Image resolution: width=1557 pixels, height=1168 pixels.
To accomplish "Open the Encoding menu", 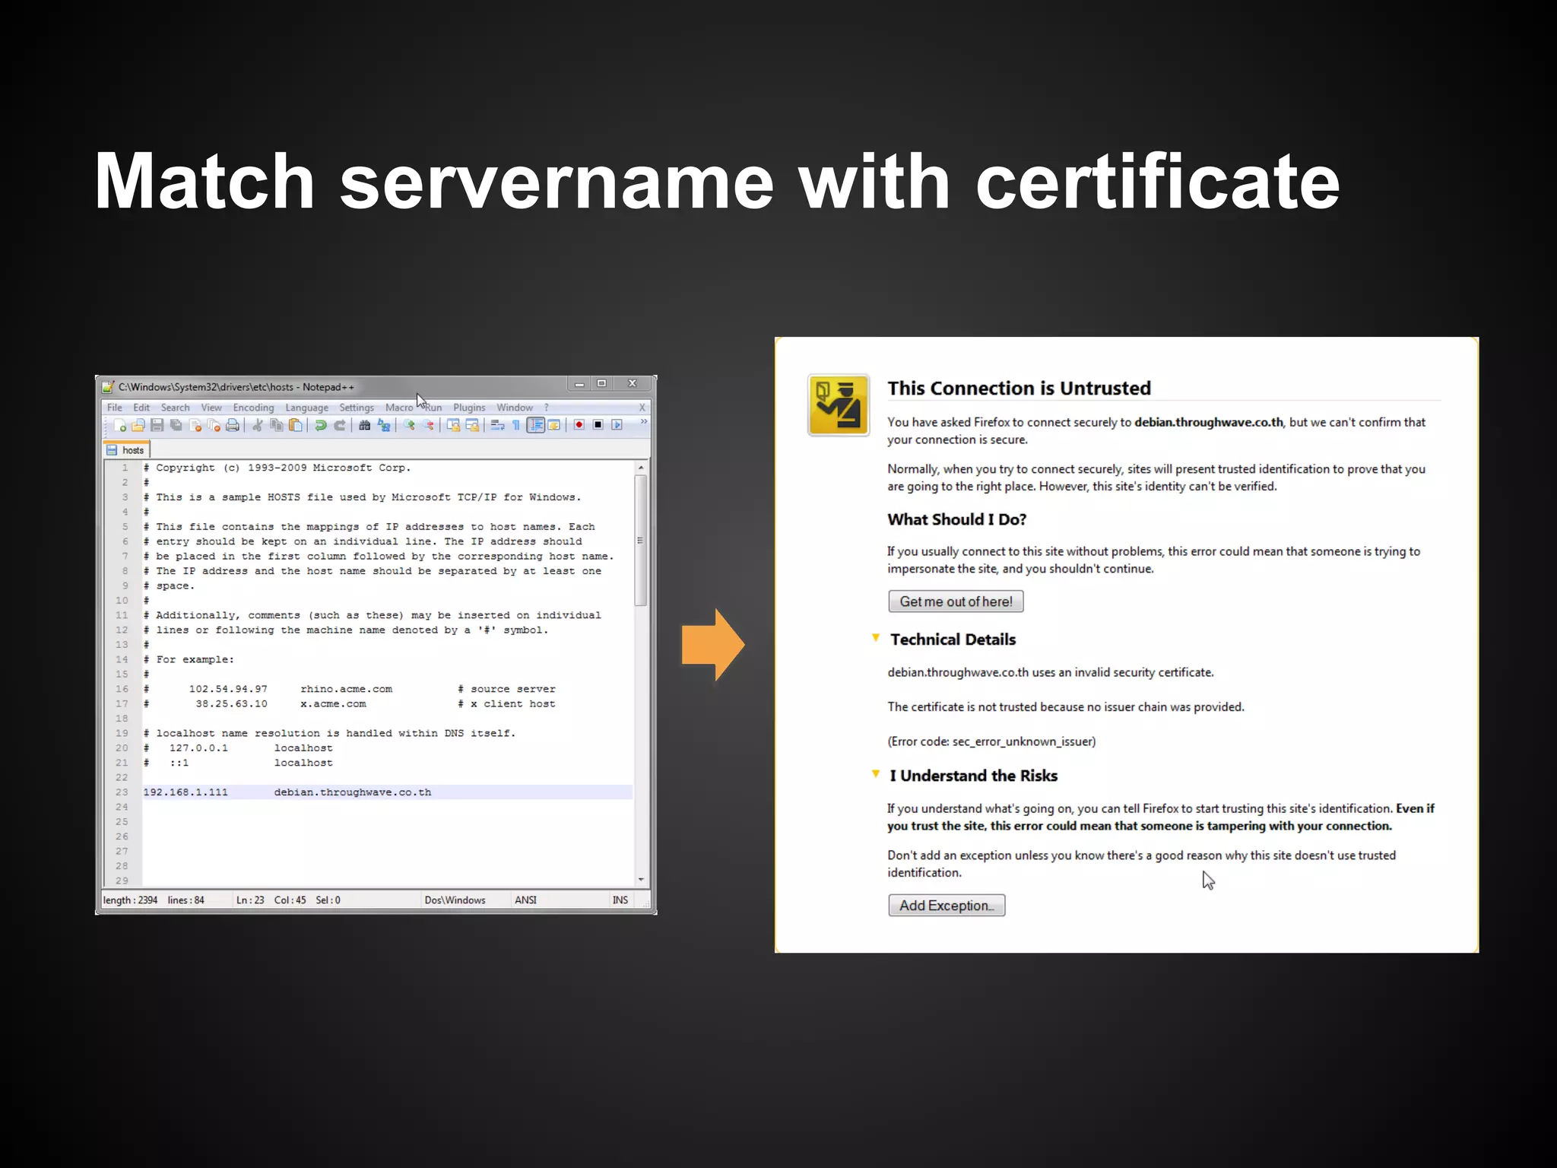I will point(253,408).
